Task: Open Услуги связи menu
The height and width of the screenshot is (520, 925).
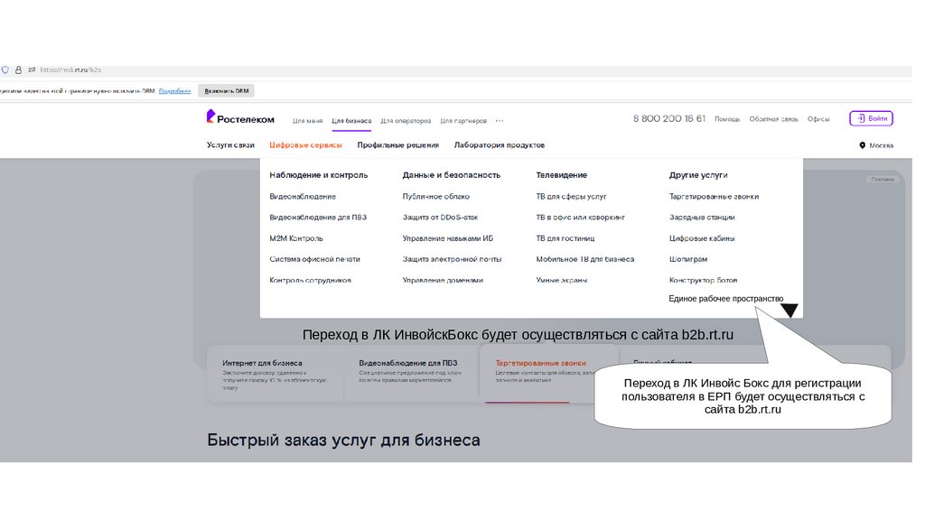Action: 230,145
